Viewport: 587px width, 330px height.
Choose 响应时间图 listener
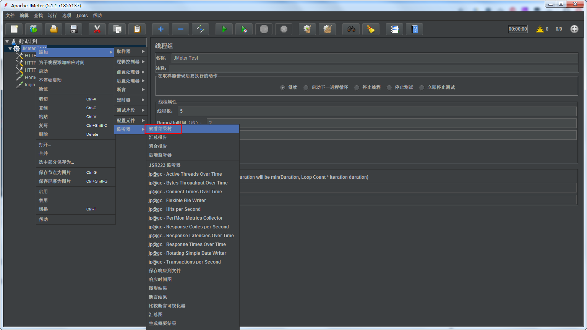(193, 280)
